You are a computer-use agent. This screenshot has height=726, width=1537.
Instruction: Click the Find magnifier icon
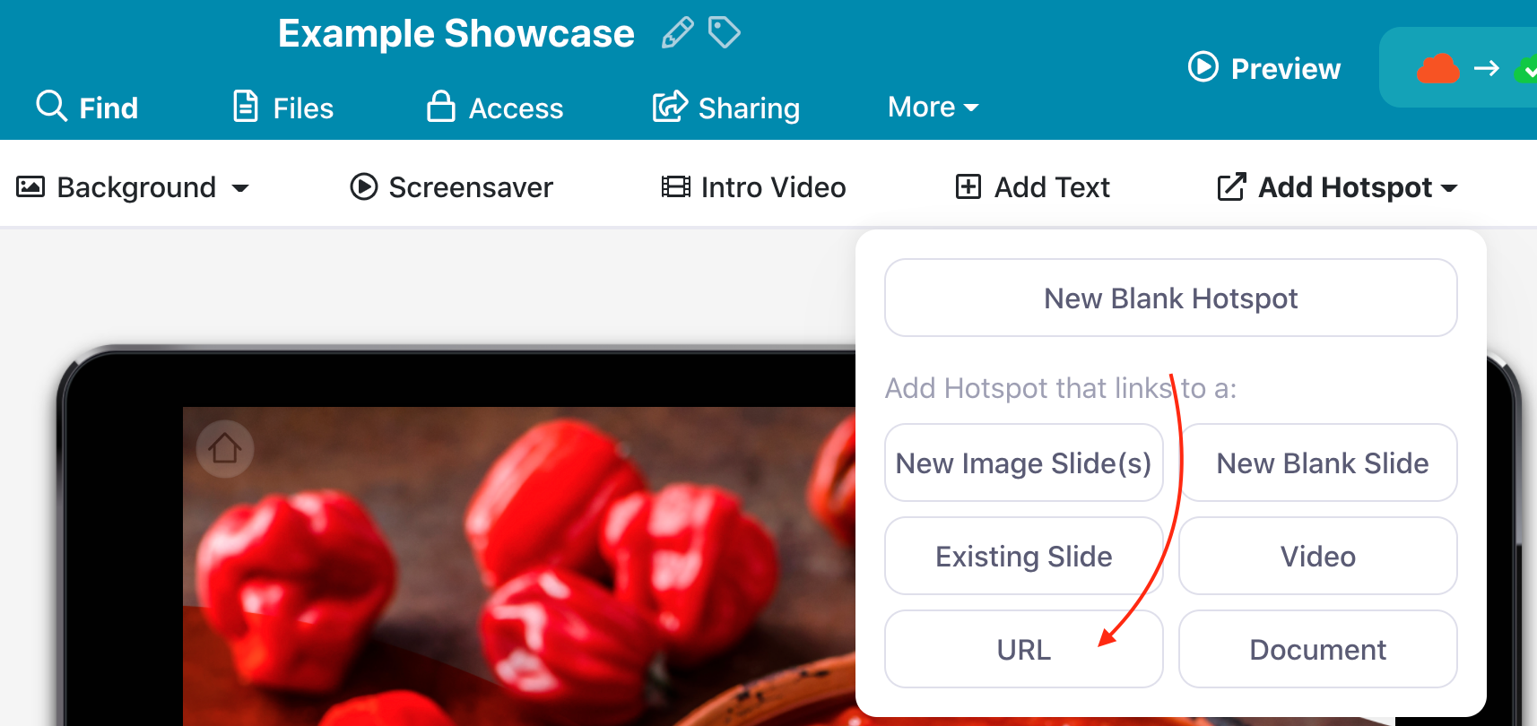[51, 106]
